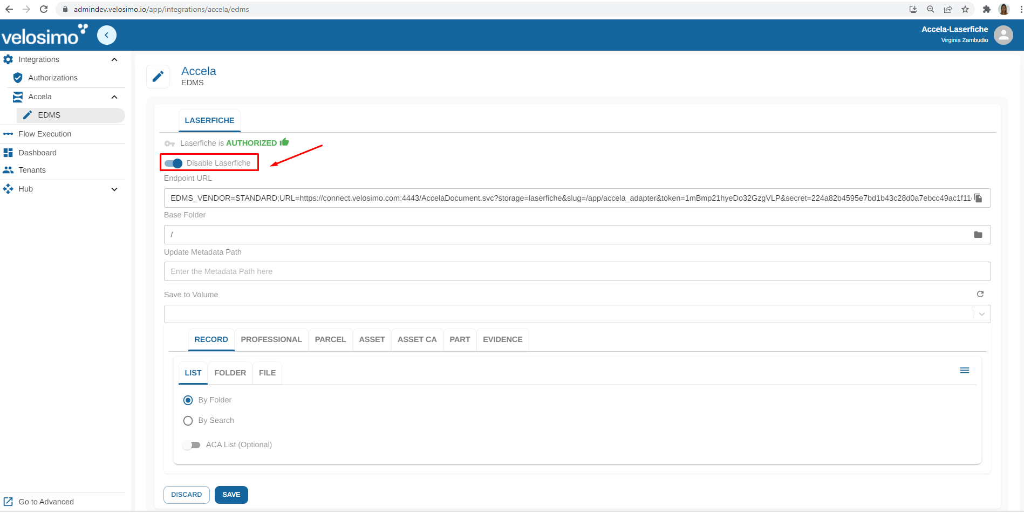This screenshot has height=513, width=1024.
Task: Open the ASSET CA tab
Action: (417, 339)
